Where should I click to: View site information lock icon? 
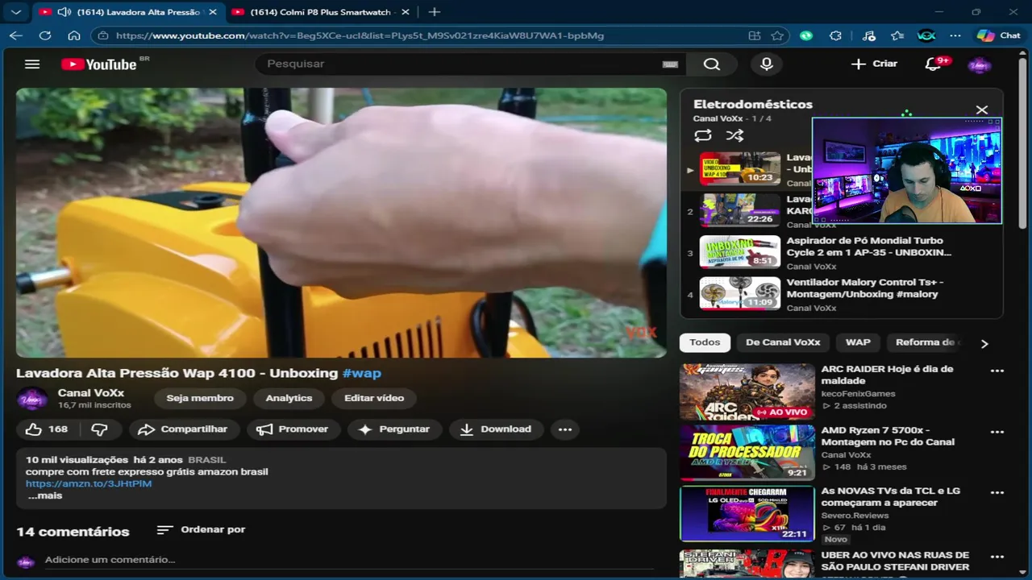point(102,35)
